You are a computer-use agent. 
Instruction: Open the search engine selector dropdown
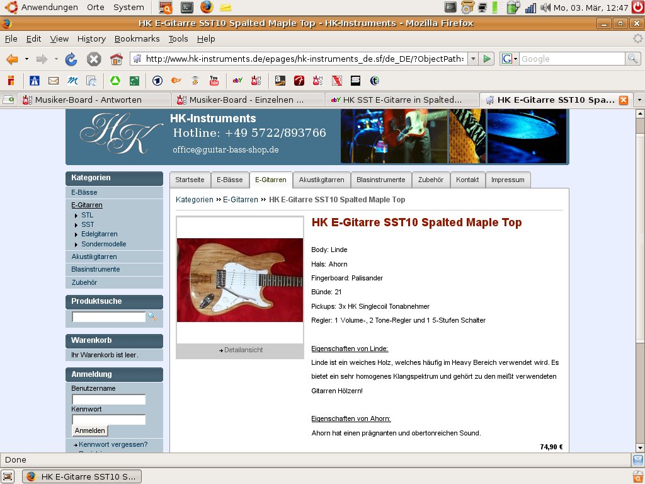tap(510, 59)
